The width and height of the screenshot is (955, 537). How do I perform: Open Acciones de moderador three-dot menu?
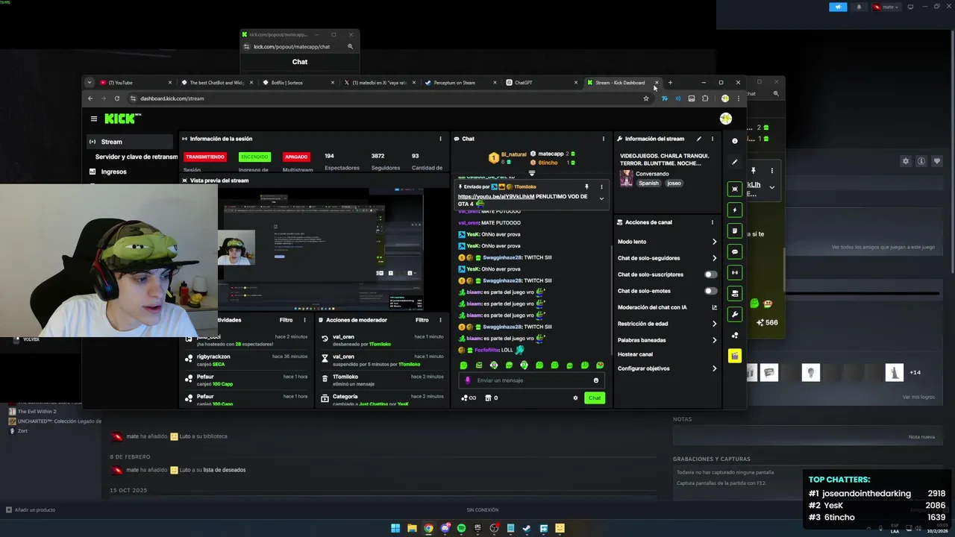click(x=440, y=320)
